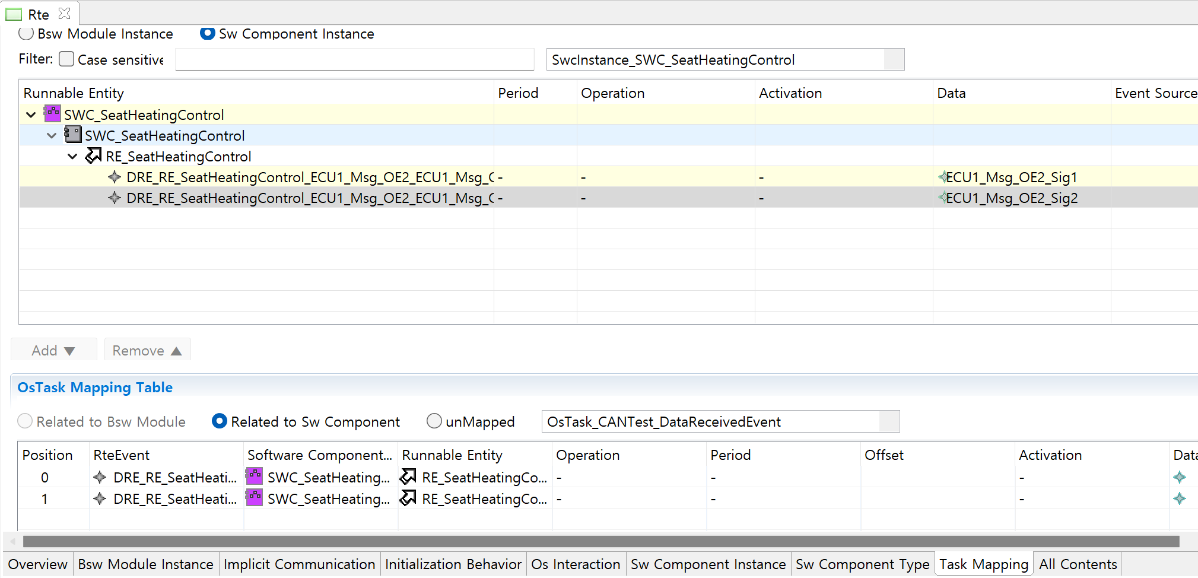Screen dimensions: 1198x578
Task: Select the Task Mapping tab
Action: click(x=984, y=564)
